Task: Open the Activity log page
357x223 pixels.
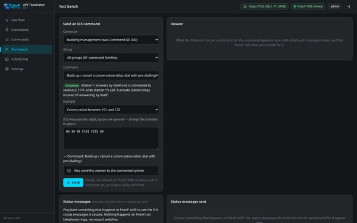Action: click(27, 59)
